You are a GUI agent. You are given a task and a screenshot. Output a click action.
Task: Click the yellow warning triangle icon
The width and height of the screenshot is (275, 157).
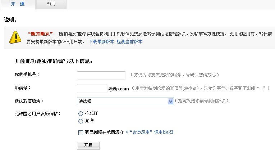click(15, 37)
